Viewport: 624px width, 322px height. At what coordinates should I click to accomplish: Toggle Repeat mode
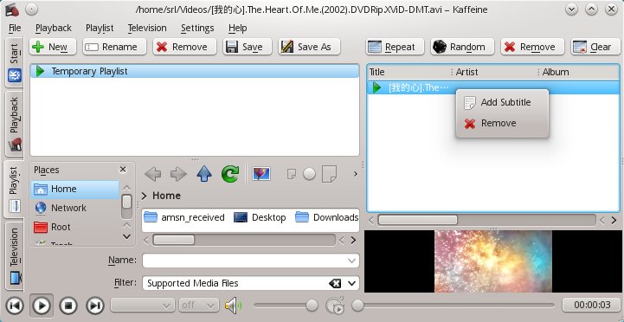pos(395,47)
